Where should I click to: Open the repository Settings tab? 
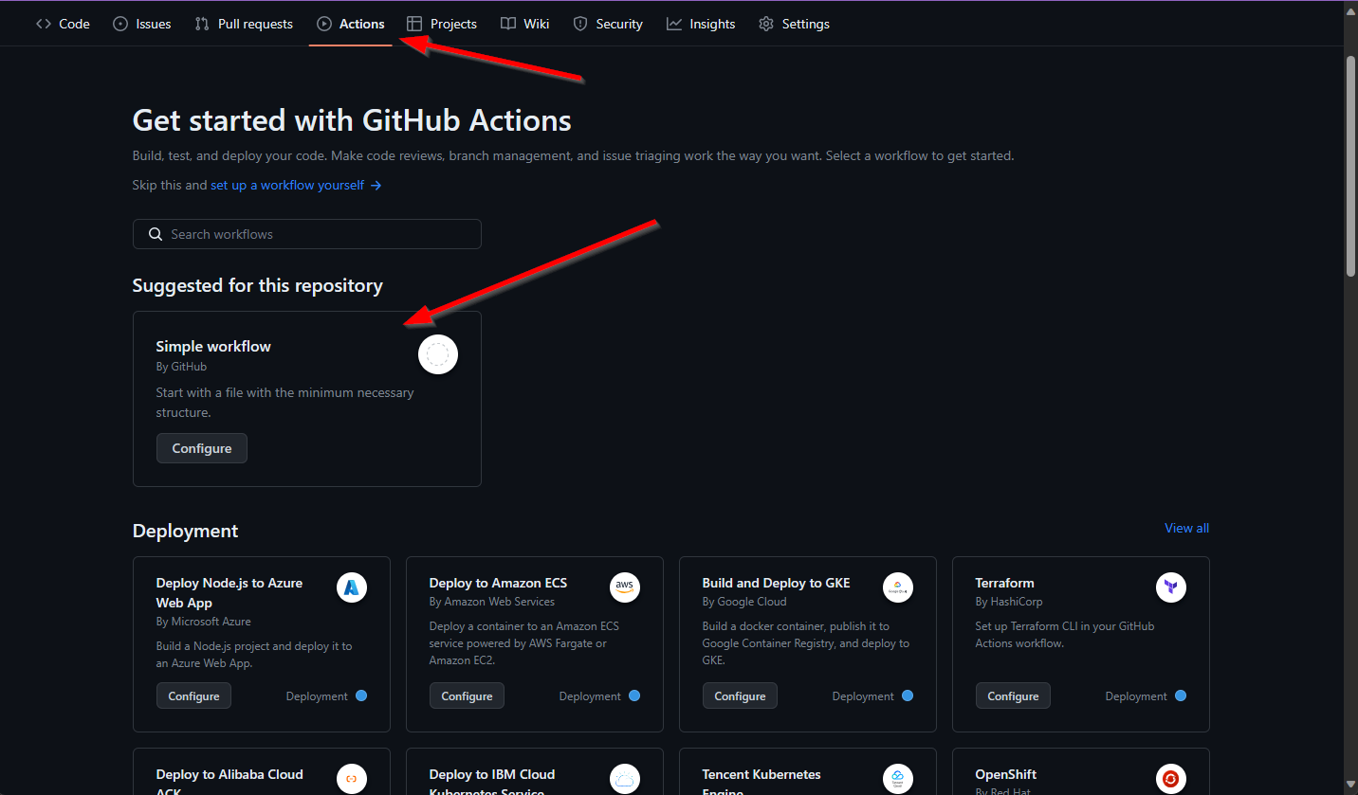[794, 24]
